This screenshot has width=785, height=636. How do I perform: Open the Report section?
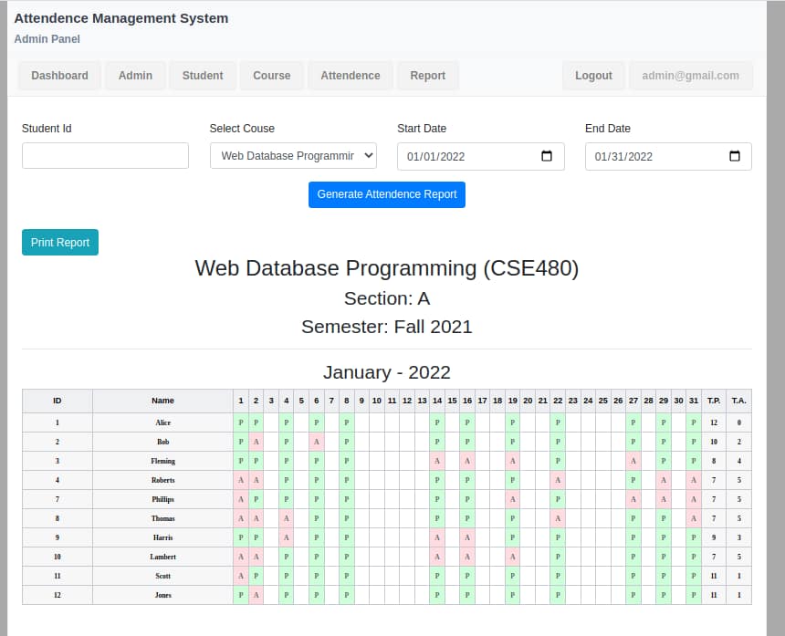[427, 76]
